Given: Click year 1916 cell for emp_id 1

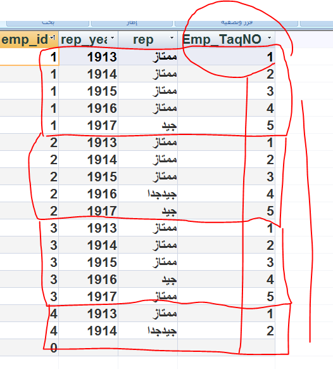Looking at the screenshot, I should point(89,108).
